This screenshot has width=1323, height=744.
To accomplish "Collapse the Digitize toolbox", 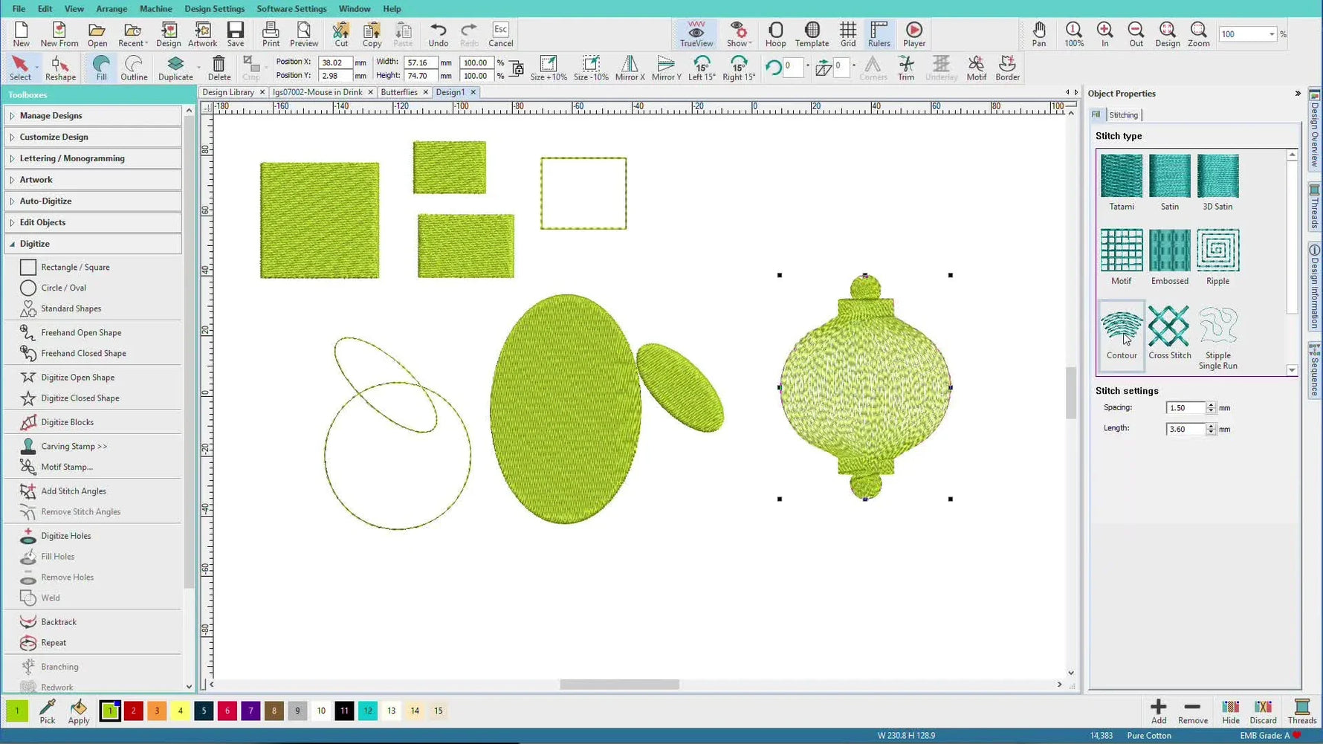I will click(x=93, y=244).
